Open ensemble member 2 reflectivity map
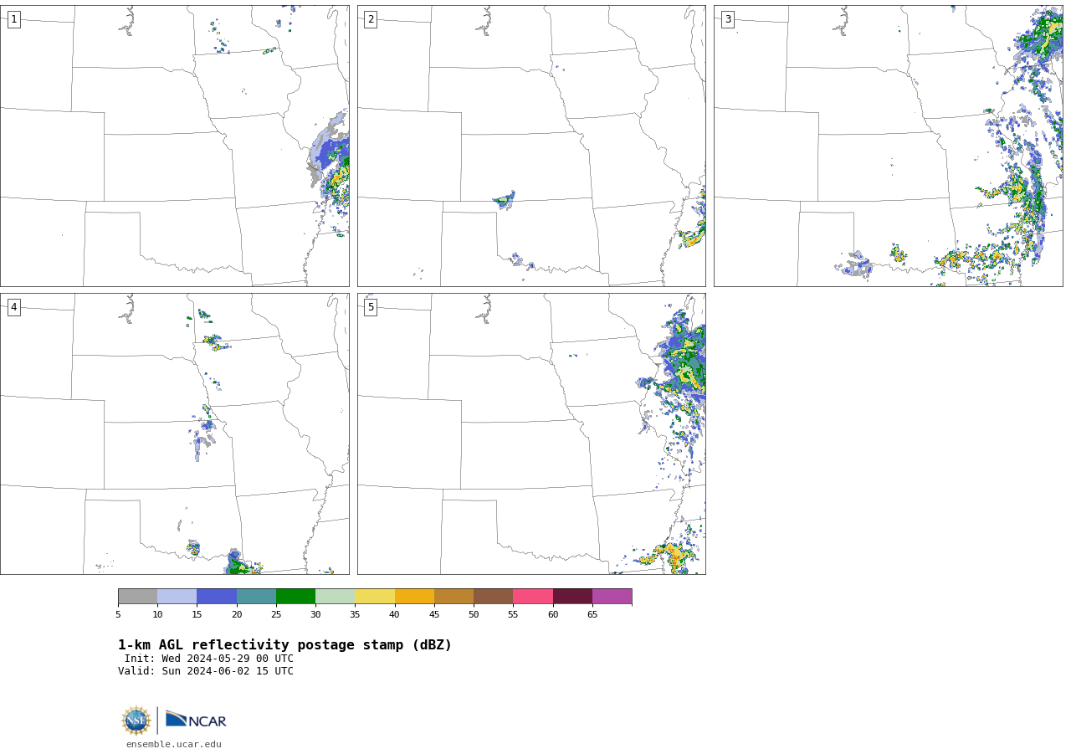The width and height of the screenshot is (1071, 754). point(531,146)
